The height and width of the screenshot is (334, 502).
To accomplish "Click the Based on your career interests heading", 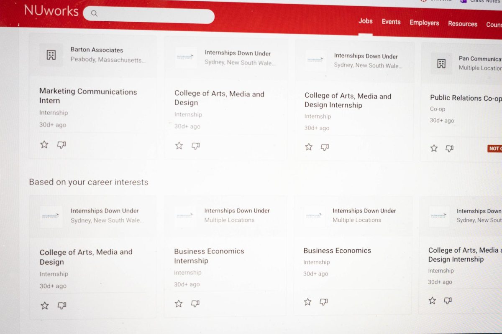I will [x=89, y=182].
